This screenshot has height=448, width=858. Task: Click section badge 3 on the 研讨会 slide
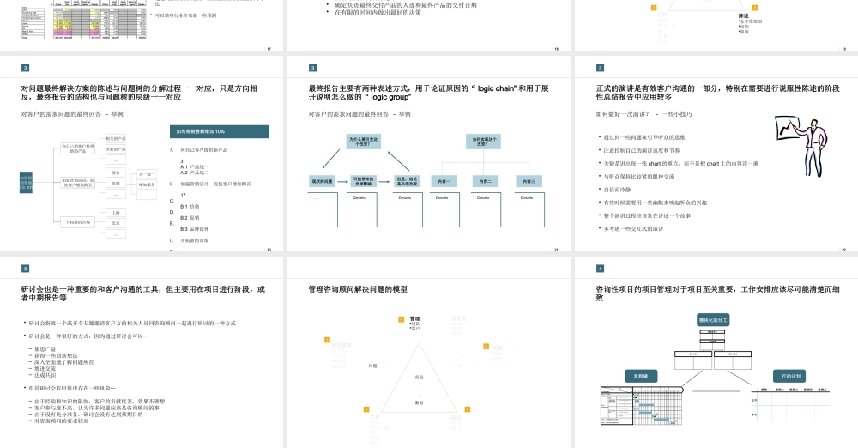(x=25, y=269)
